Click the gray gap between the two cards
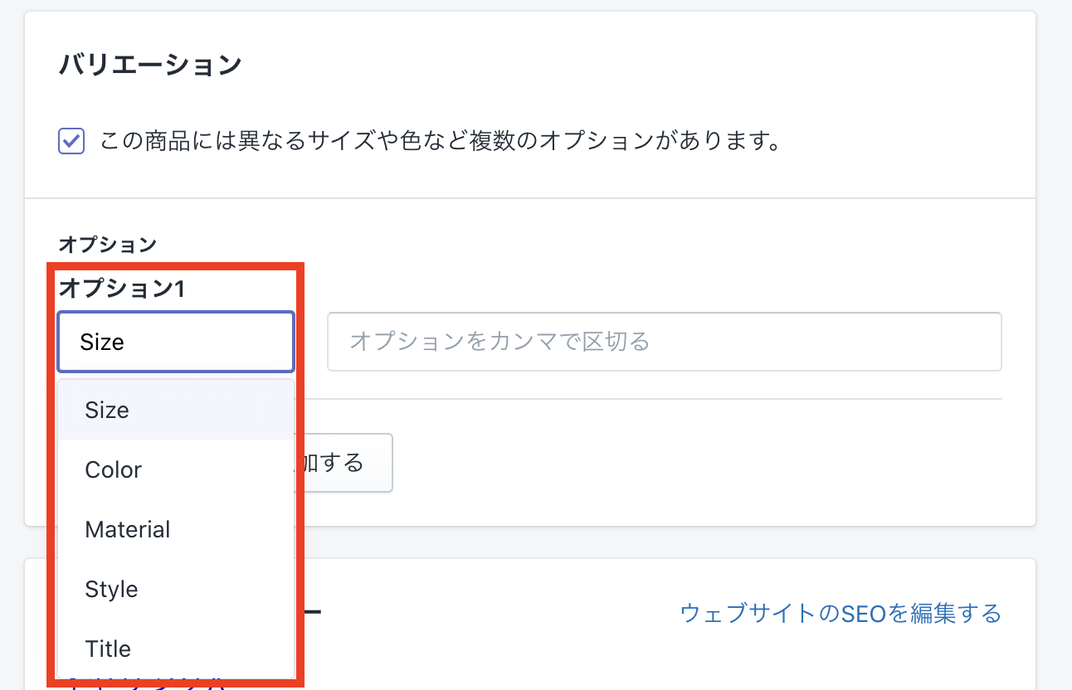Viewport: 1072px width, 690px height. [x=664, y=542]
